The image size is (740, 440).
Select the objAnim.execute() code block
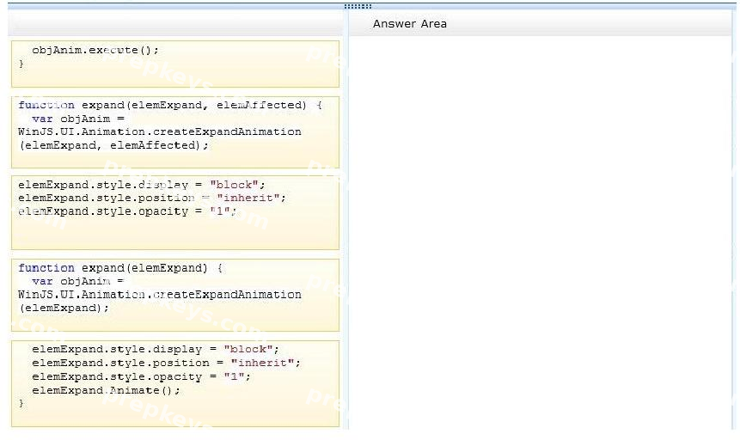pyautogui.click(x=175, y=64)
